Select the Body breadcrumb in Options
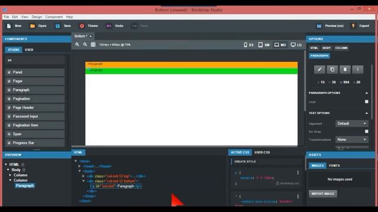 [x=327, y=48]
